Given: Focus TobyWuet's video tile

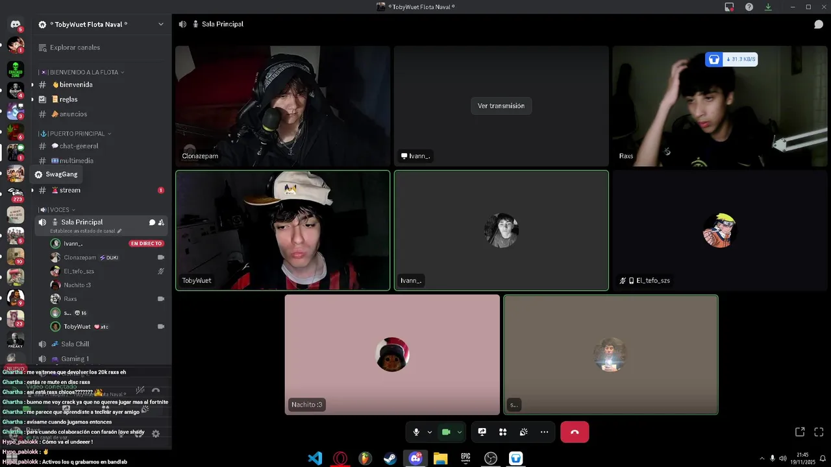Looking at the screenshot, I should [282, 230].
